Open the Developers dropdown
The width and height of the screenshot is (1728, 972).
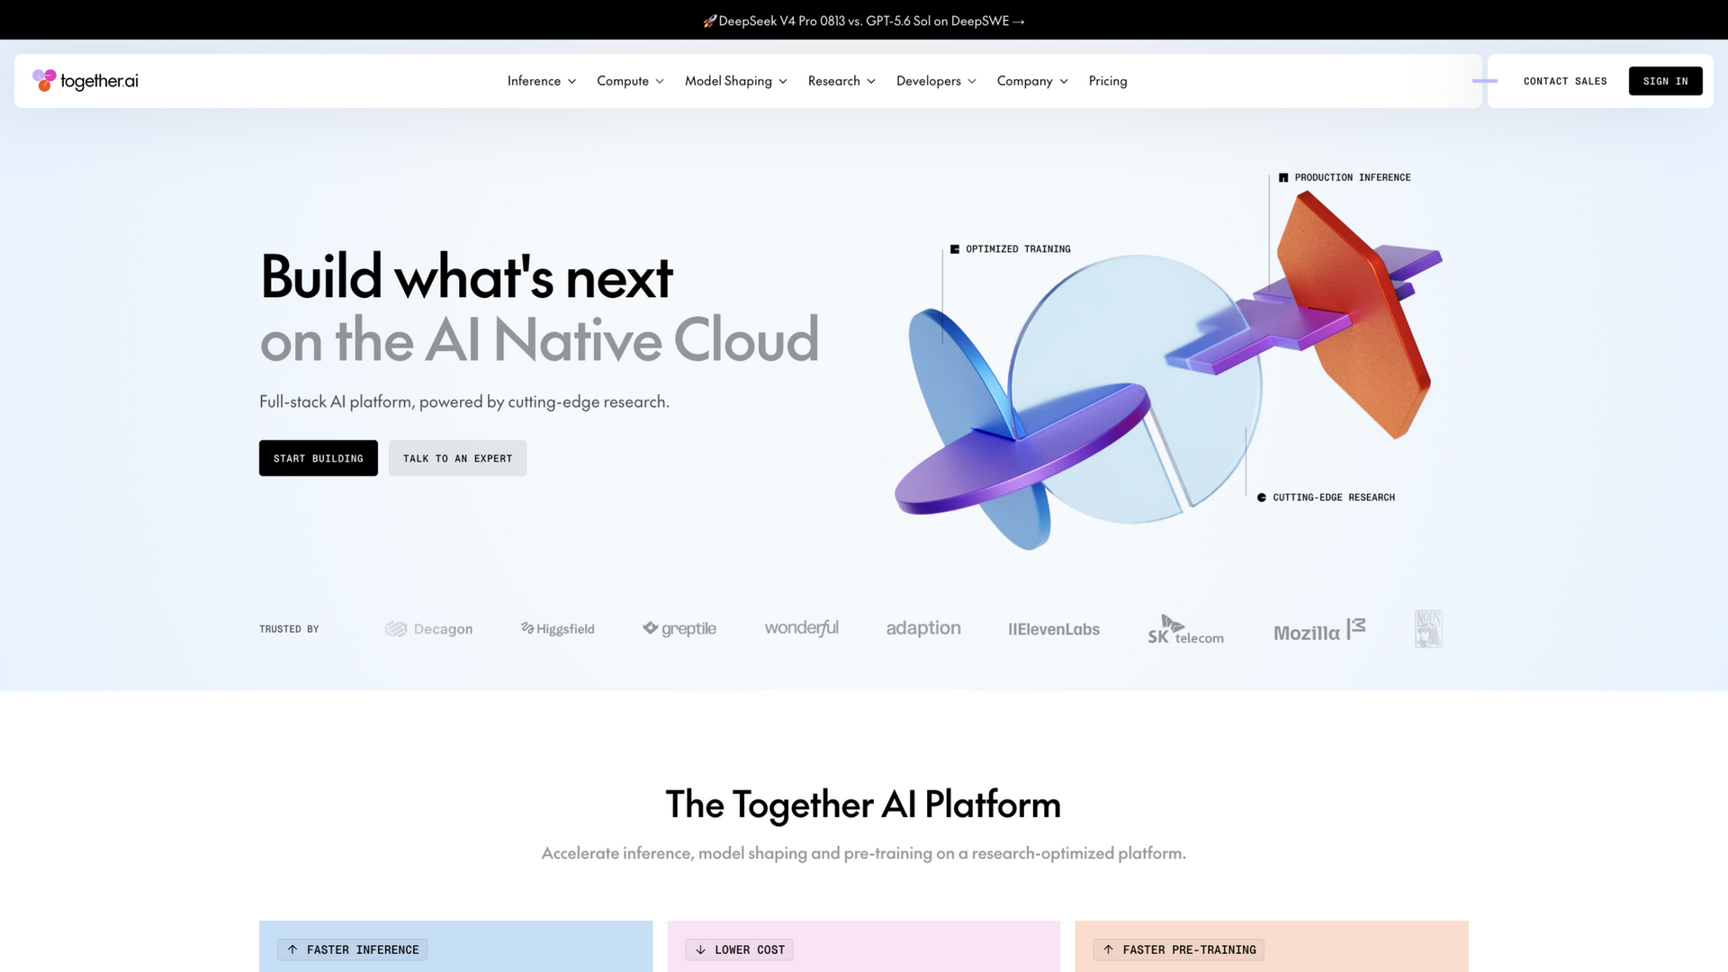(936, 81)
